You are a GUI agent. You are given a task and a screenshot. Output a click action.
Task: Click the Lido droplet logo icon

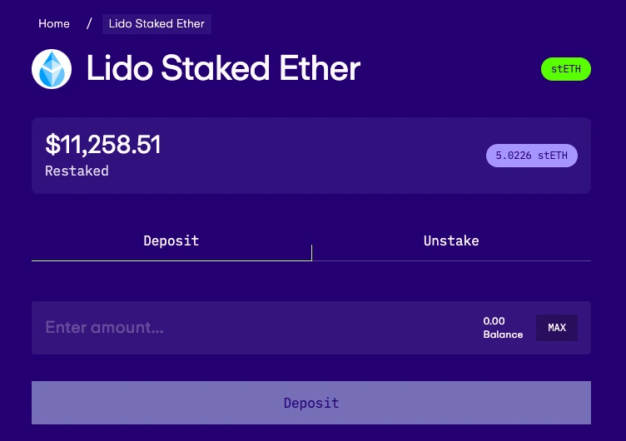coord(52,69)
